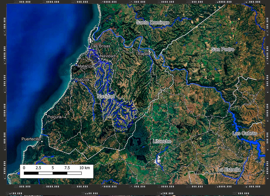Click the deep blue Pacific Ocean area

tap(38, 52)
